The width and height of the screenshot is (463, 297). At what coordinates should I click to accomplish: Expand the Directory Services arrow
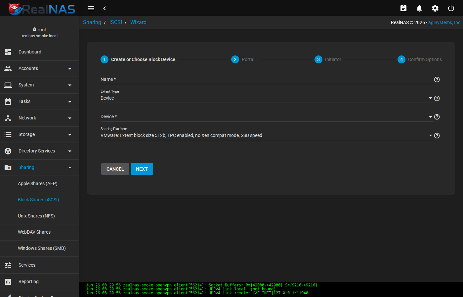click(70, 151)
